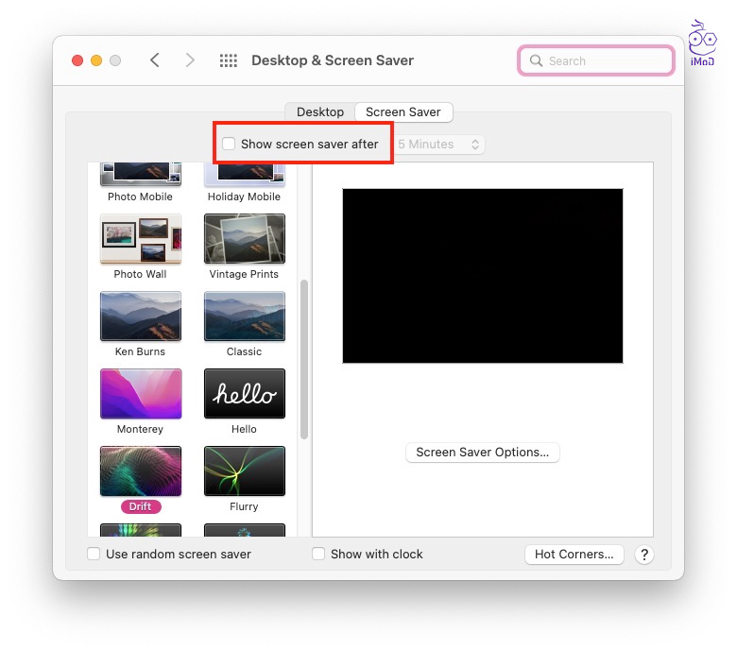Viewport: 737px width, 650px height.
Task: Switch to the Desktop tab
Action: 320,111
